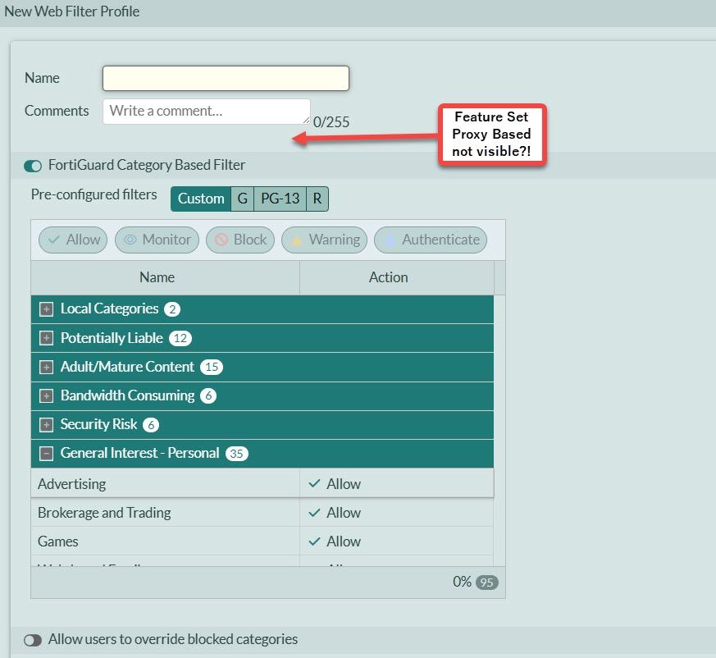Viewport: 716px width, 658px height.
Task: Click the 6 count badge on Security Risk
Action: coord(151,425)
